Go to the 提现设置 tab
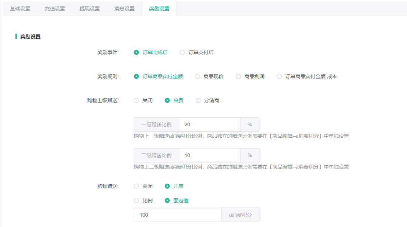The width and height of the screenshot is (407, 227). (x=90, y=9)
